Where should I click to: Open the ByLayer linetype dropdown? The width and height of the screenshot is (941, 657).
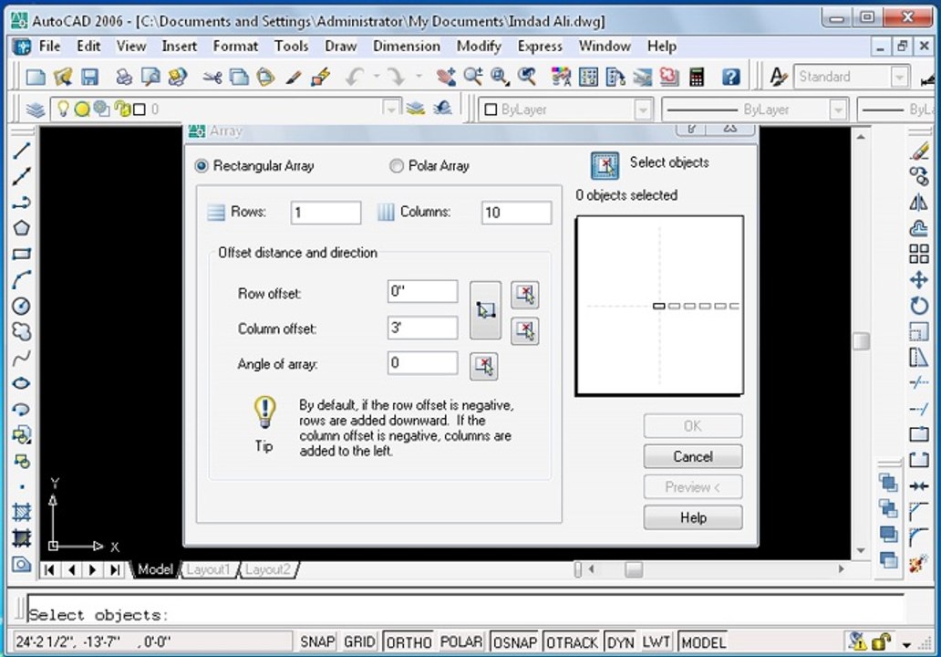pos(838,109)
